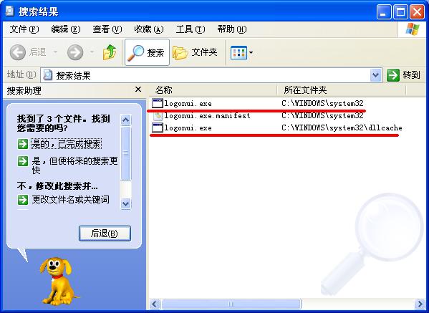Screen dimensions: 429x313
Task: Select the logonui.exe.manifest file
Action: [x=201, y=116]
